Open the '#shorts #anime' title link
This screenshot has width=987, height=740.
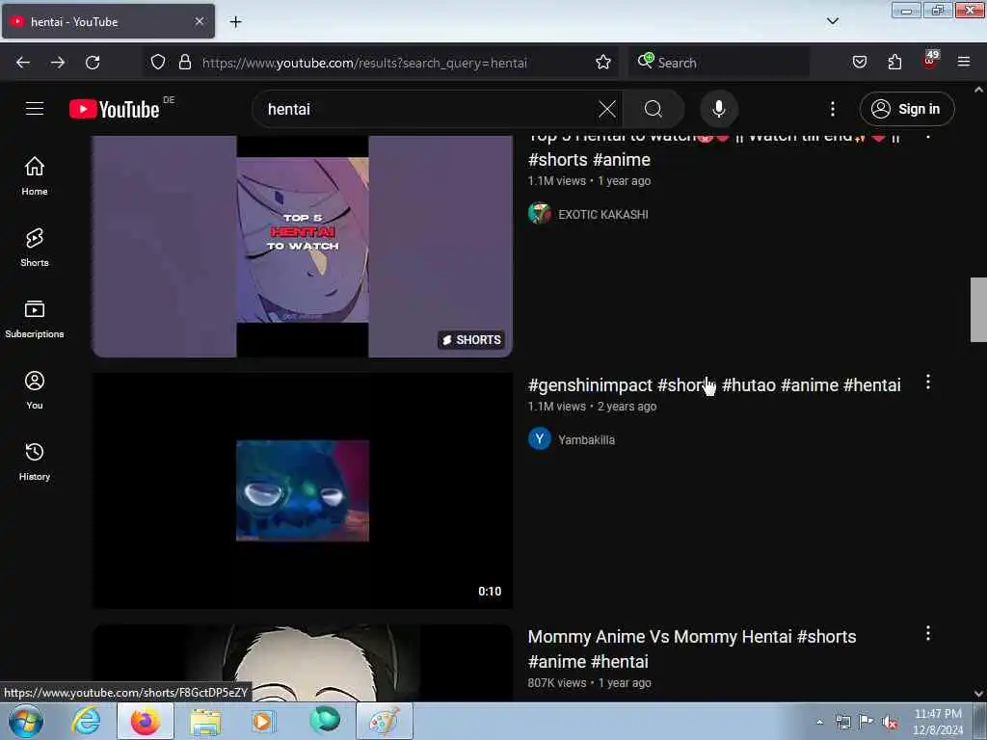[589, 160]
